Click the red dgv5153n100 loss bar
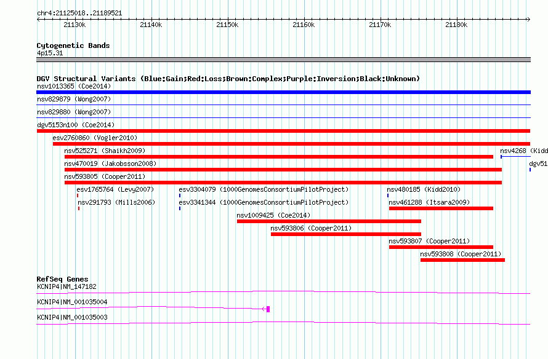This screenshot has width=548, height=359. 283,131
